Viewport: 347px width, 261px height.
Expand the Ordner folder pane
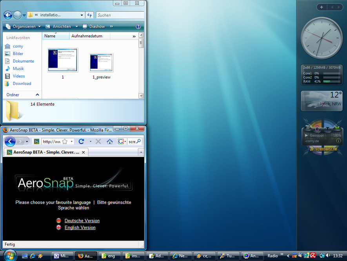23,95
